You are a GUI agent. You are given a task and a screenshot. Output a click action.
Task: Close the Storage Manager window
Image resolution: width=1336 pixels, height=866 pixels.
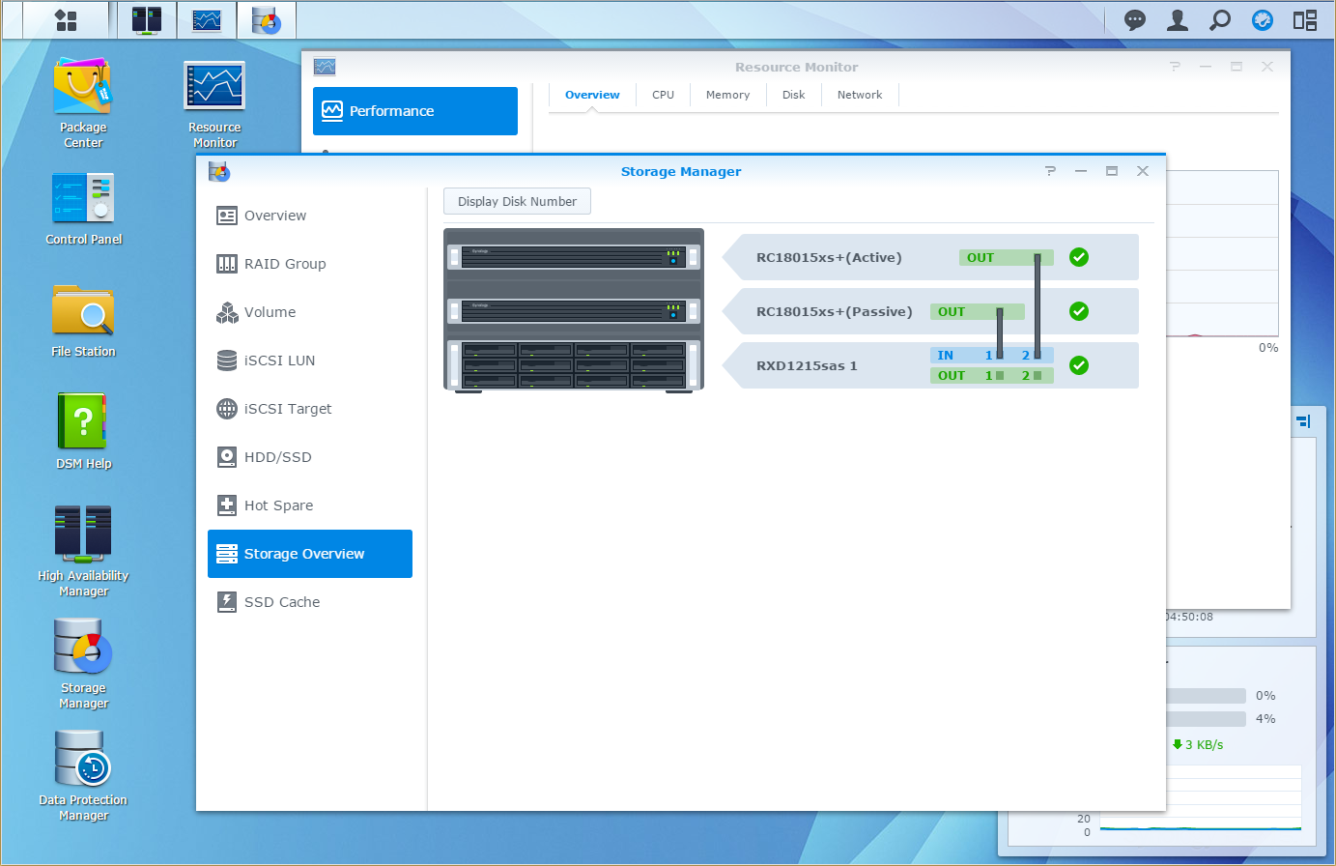1143,171
